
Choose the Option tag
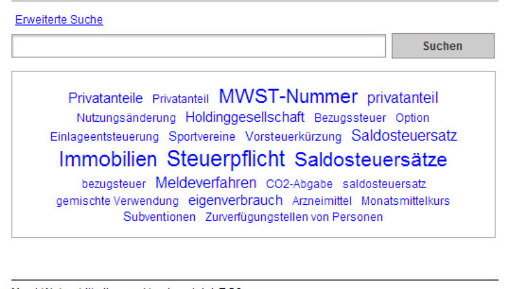[x=412, y=117]
